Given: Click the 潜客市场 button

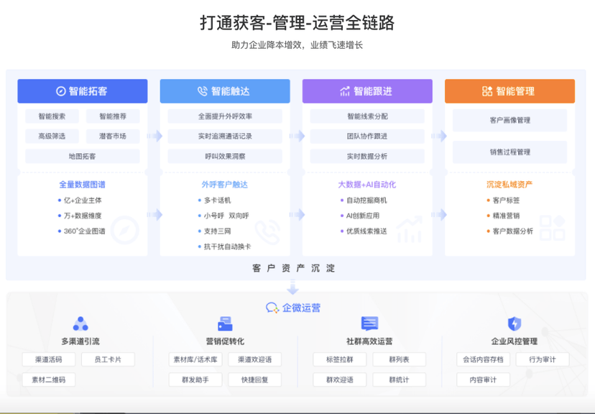Looking at the screenshot, I should [113, 136].
